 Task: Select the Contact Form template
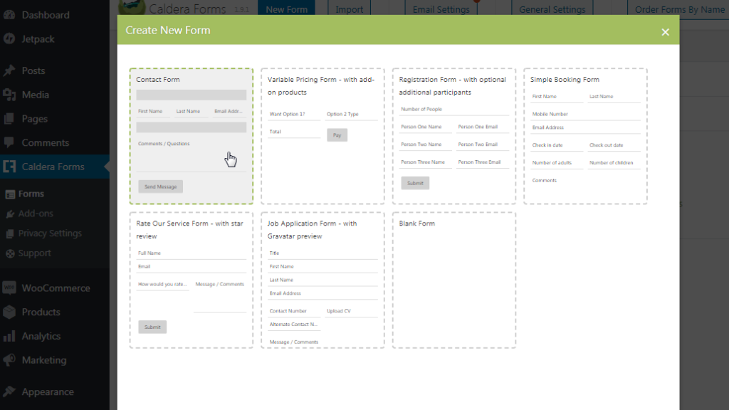(x=191, y=136)
